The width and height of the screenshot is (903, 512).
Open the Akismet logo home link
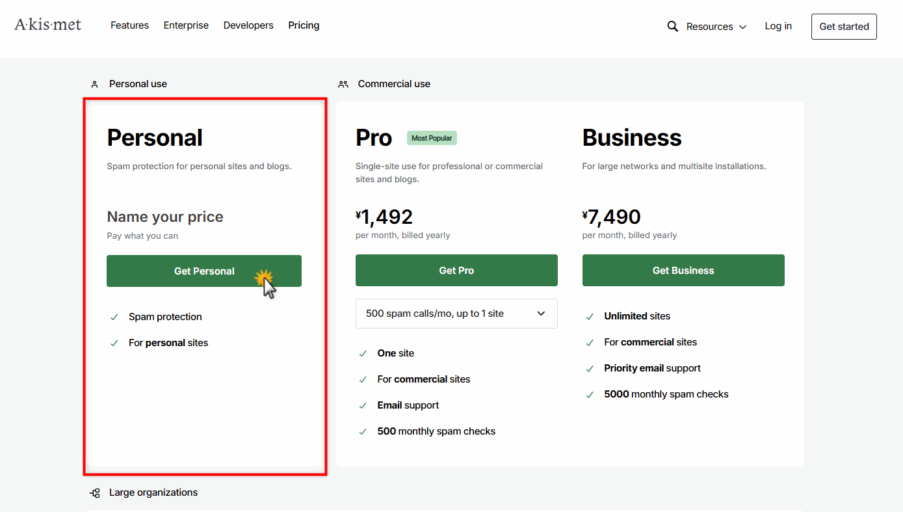[x=48, y=25]
